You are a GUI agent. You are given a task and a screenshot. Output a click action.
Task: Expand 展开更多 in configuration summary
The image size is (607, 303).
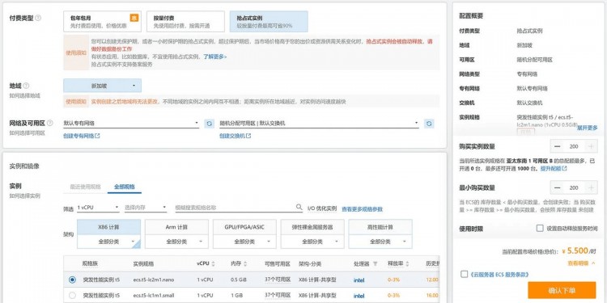coord(588,128)
